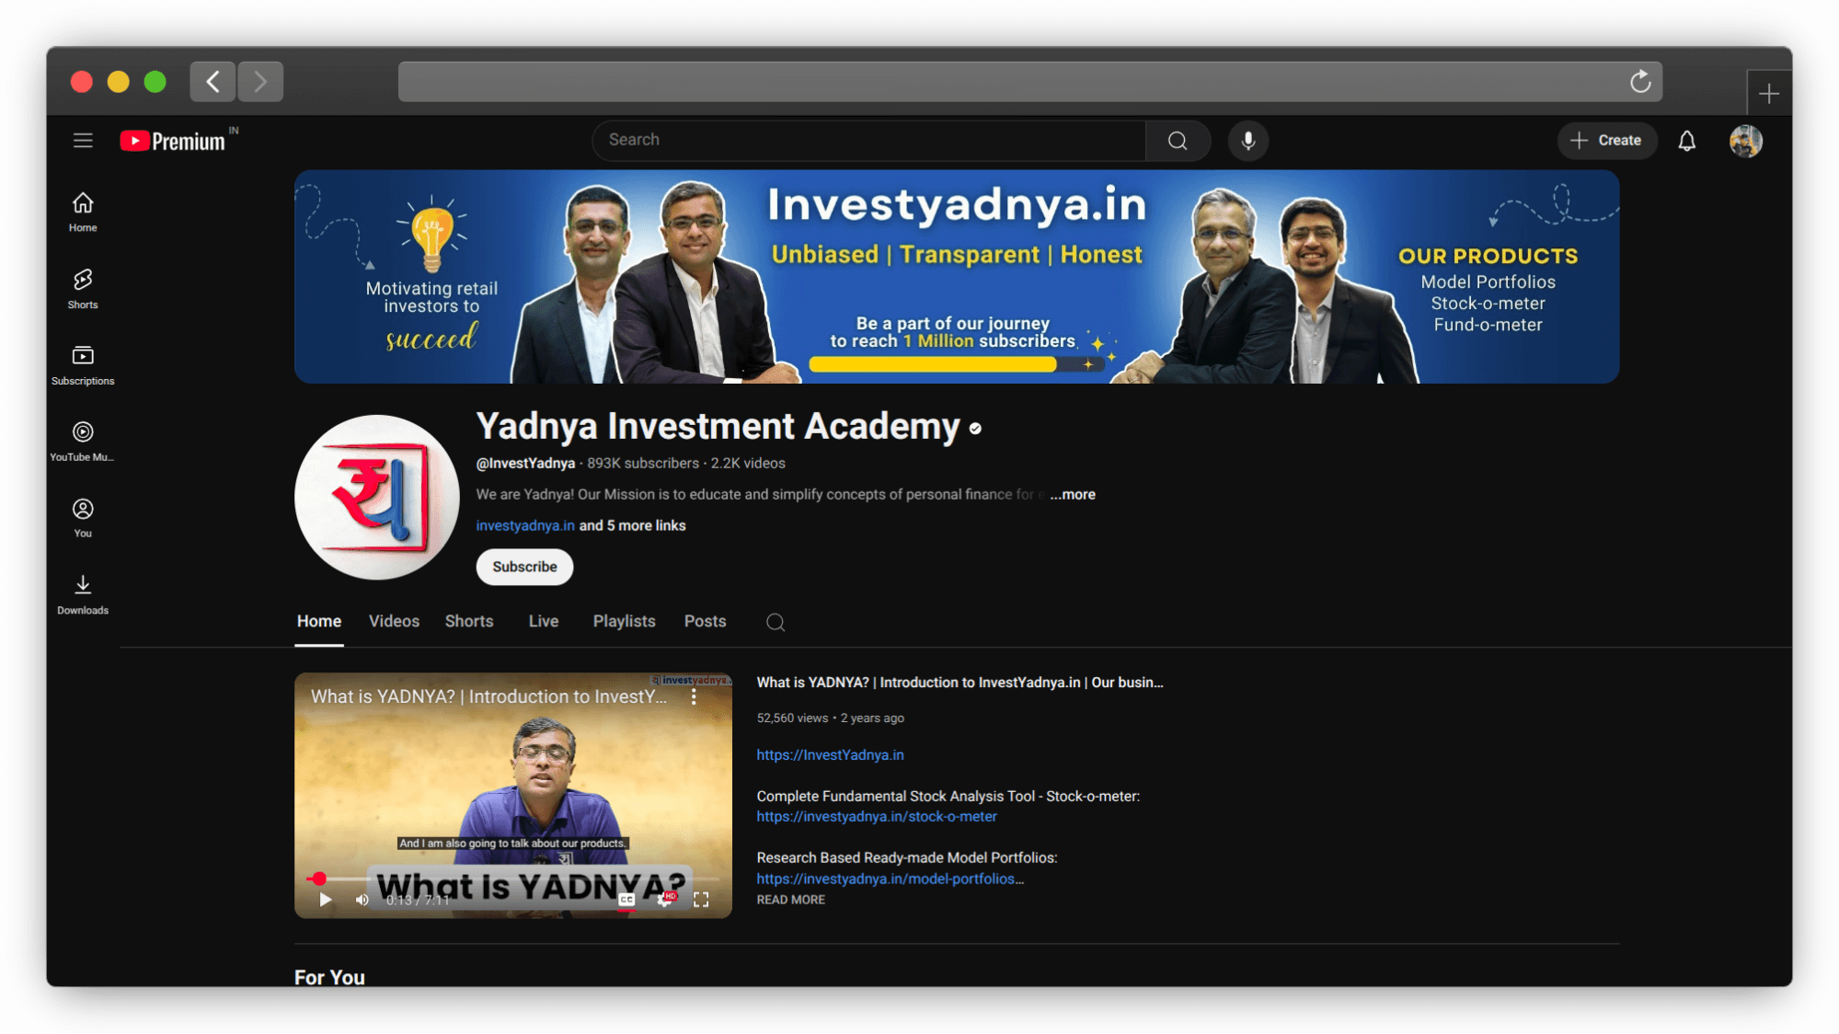Go to Home in the sidebar
1839x1034 pixels.
coord(83,212)
